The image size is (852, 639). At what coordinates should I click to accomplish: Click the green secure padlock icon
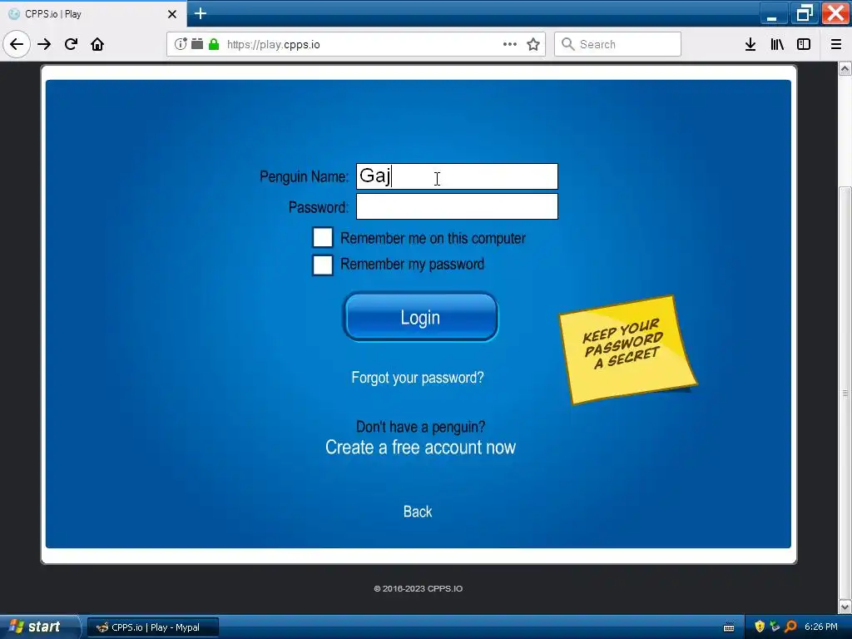(x=214, y=44)
